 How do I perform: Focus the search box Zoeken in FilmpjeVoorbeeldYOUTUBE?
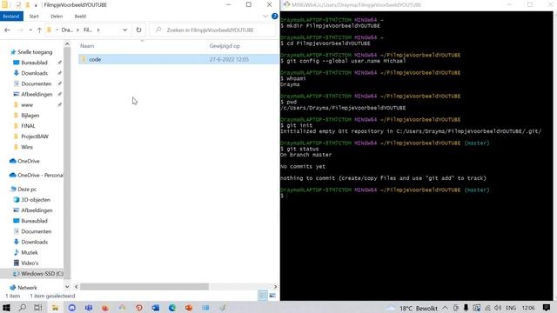213,30
